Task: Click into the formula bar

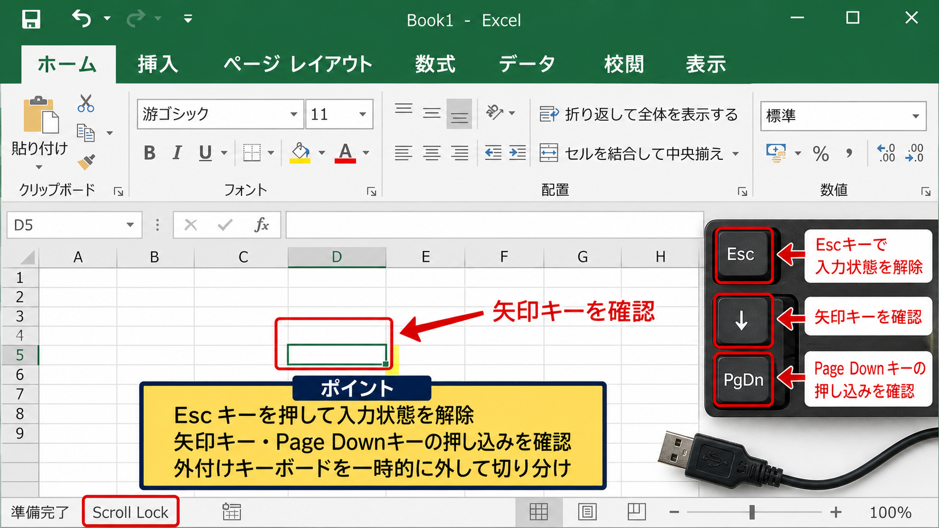Action: point(494,225)
